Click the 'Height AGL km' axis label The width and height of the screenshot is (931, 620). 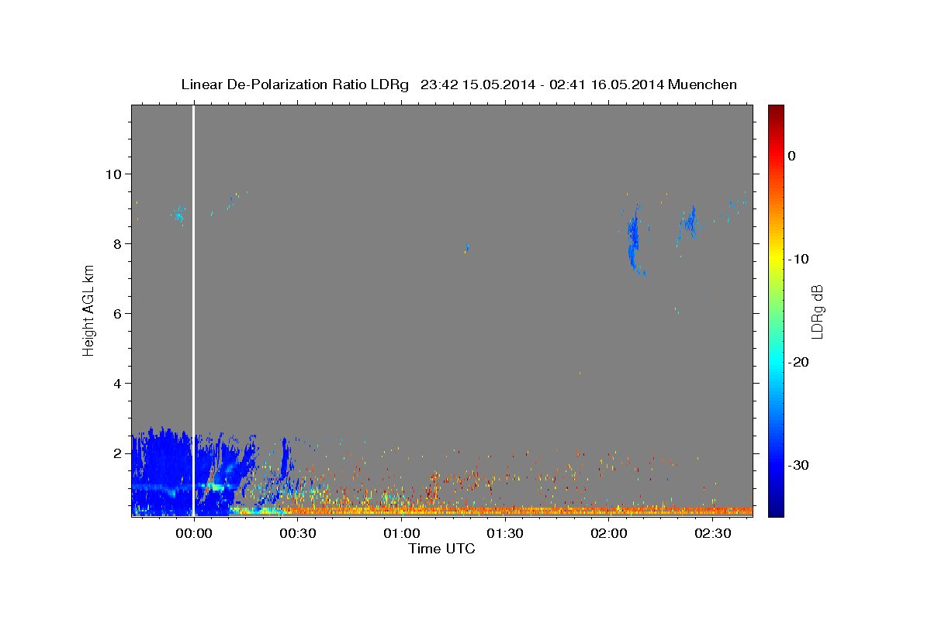click(88, 310)
